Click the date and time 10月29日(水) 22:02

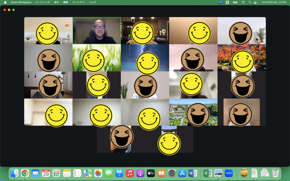pyautogui.click(x=274, y=2)
